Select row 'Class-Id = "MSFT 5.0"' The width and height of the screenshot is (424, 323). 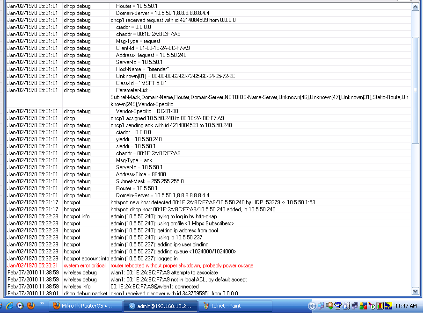(208, 84)
